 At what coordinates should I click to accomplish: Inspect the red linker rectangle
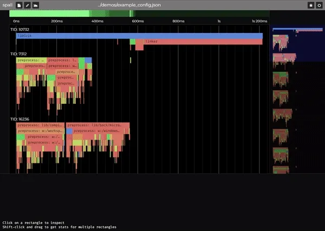tap(203, 42)
